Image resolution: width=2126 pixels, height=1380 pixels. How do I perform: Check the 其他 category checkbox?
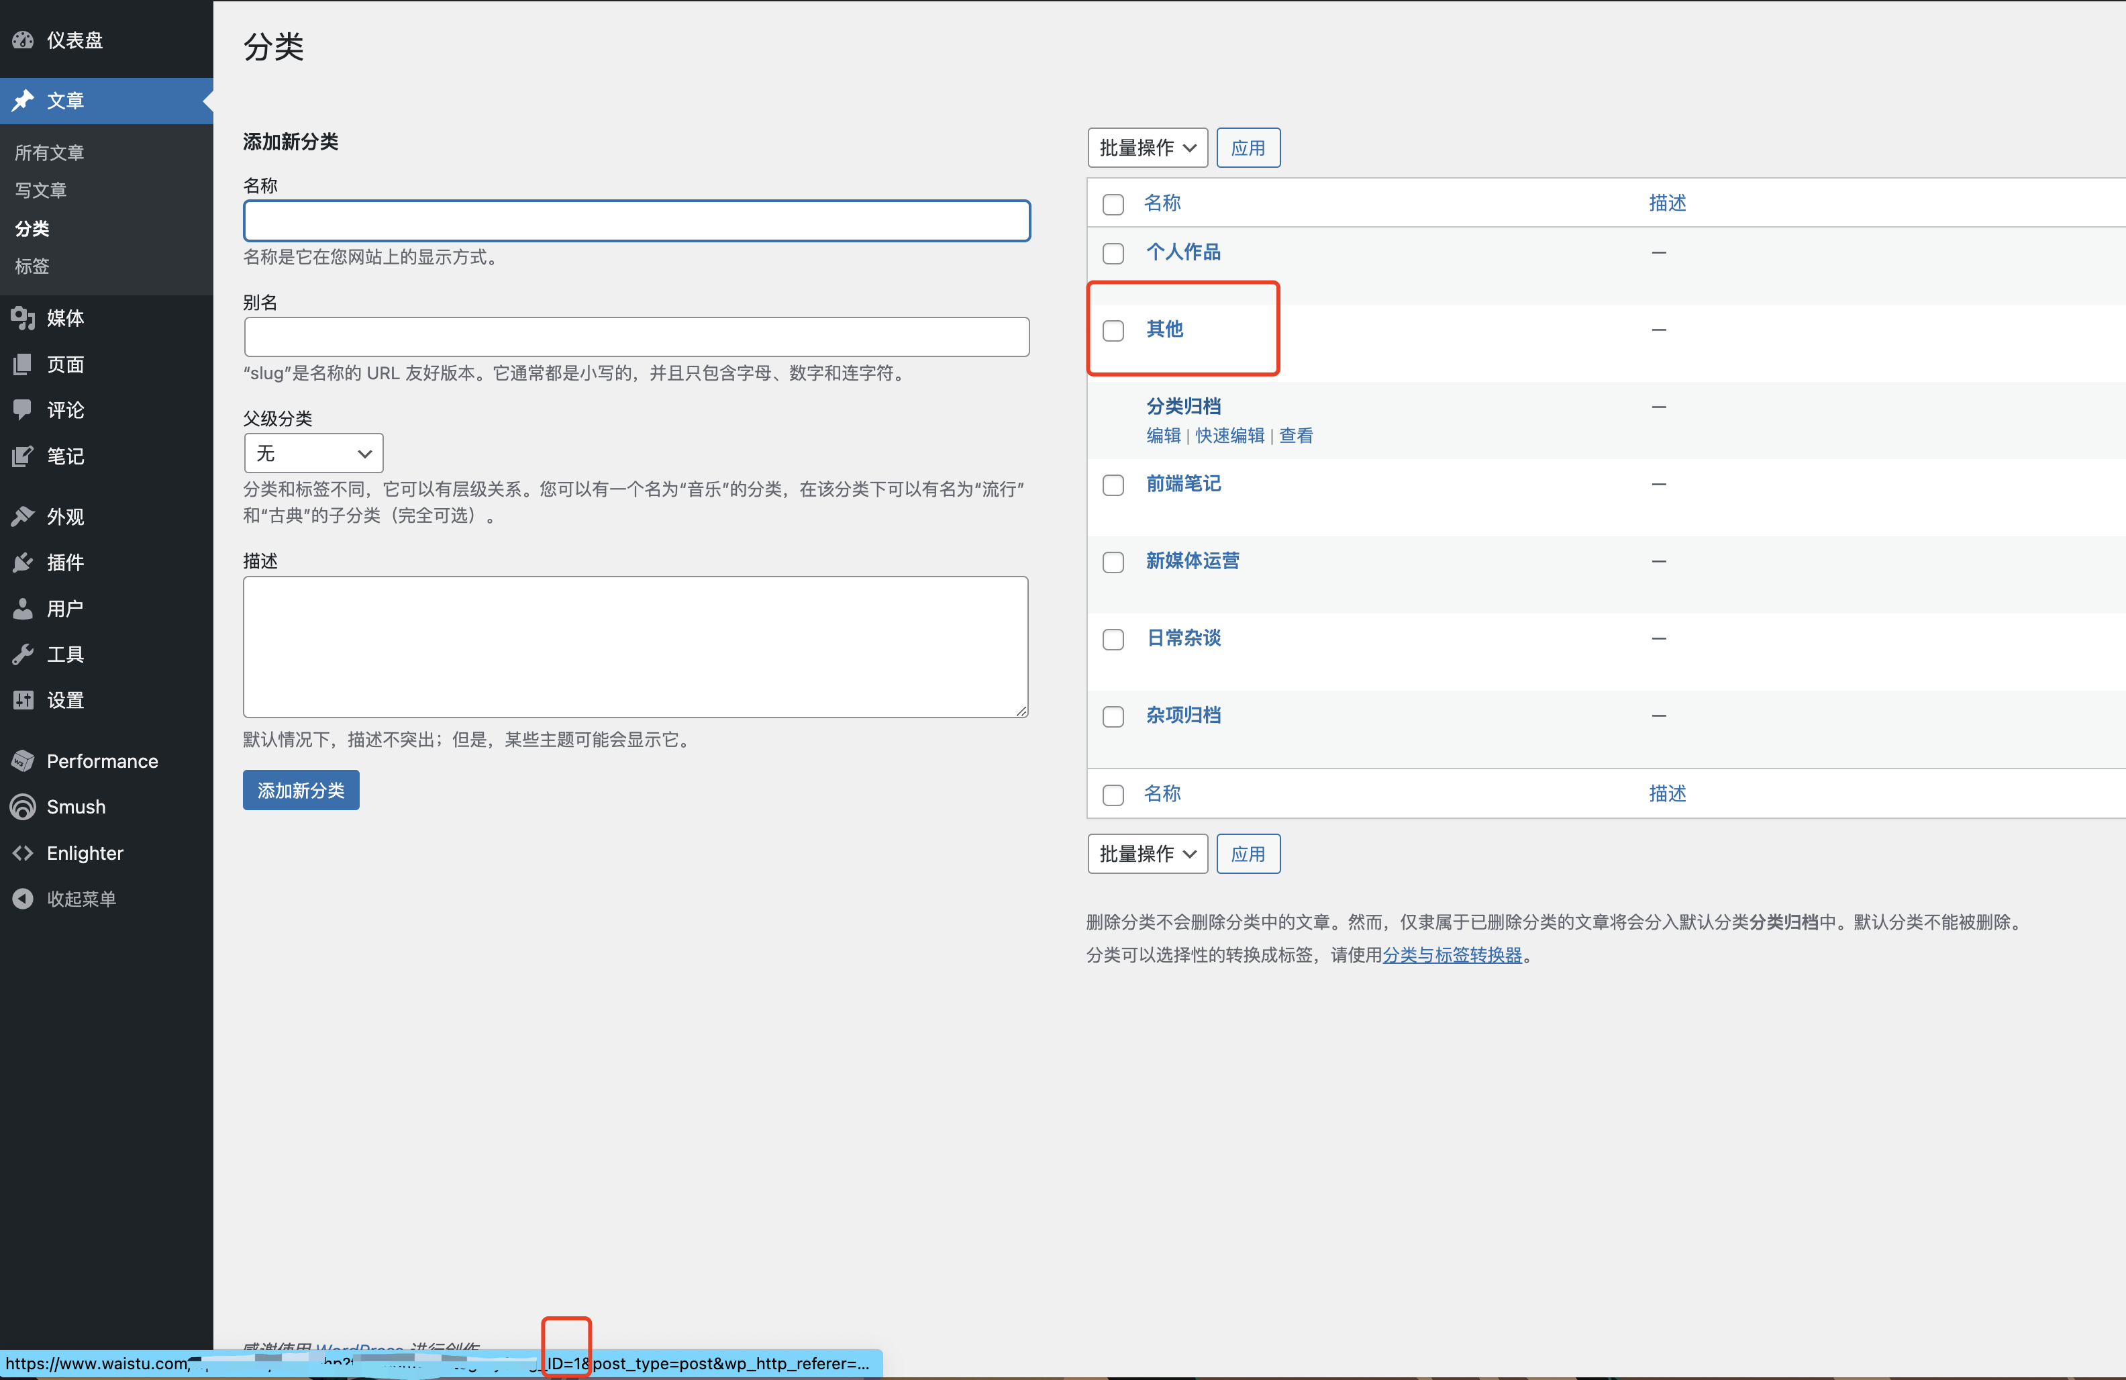point(1113,330)
